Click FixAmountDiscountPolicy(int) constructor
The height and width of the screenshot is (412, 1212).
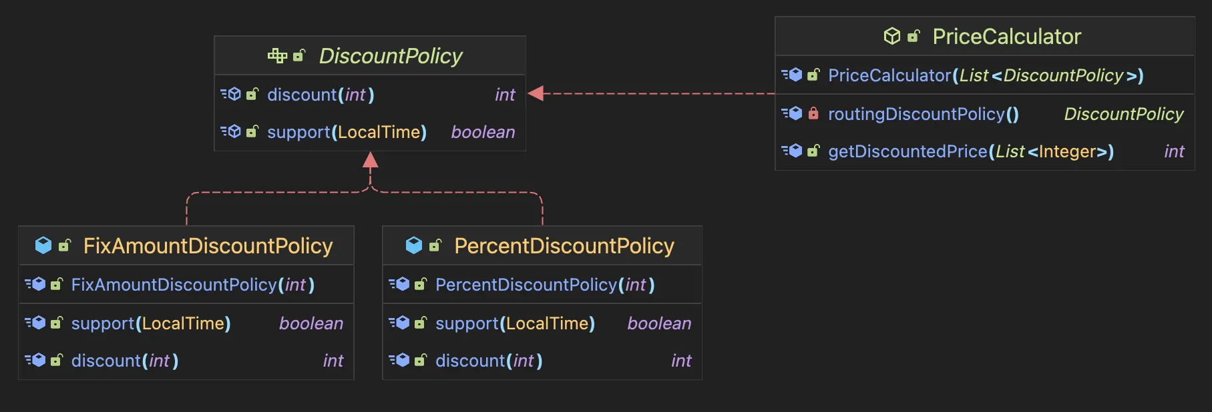click(x=192, y=285)
